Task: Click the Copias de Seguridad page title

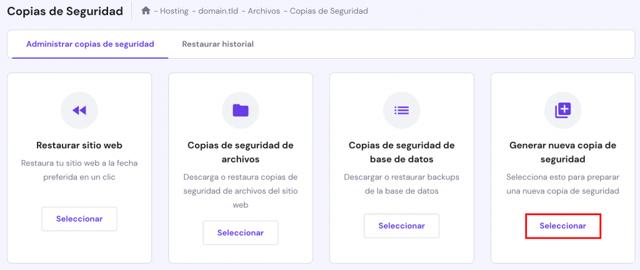Action: (65, 11)
